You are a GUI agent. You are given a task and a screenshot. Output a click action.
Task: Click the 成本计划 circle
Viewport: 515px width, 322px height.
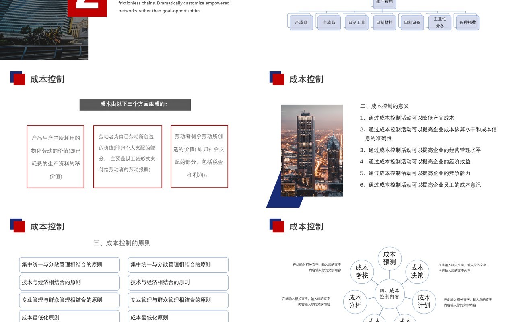[424, 301]
